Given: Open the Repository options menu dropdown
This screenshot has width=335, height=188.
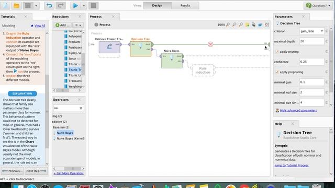Looking at the screenshot, I should 78,25.
